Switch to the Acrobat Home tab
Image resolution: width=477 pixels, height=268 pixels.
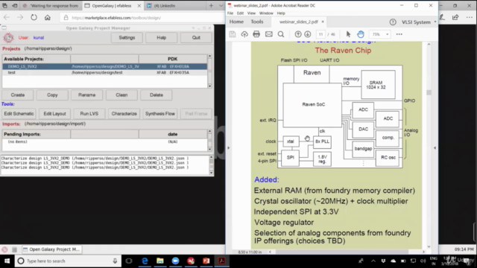236,22
